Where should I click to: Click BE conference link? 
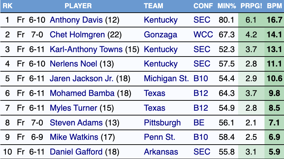pyautogui.click(x=199, y=123)
